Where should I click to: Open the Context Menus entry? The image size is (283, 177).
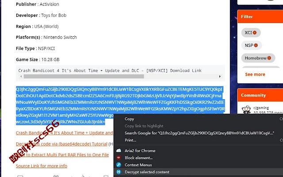(x=138, y=165)
